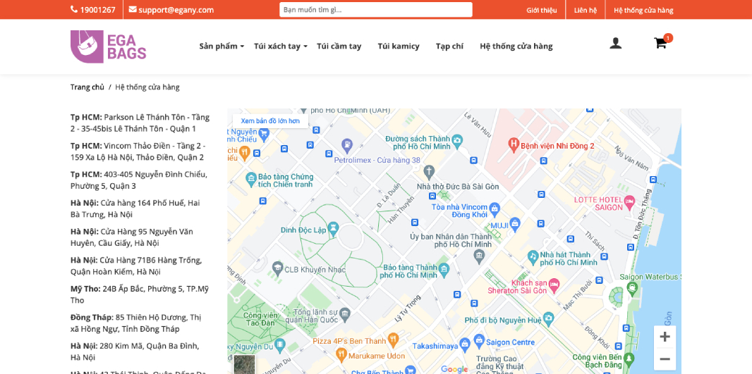
Task: Select the 280 Kim Mã store address
Action: click(135, 351)
